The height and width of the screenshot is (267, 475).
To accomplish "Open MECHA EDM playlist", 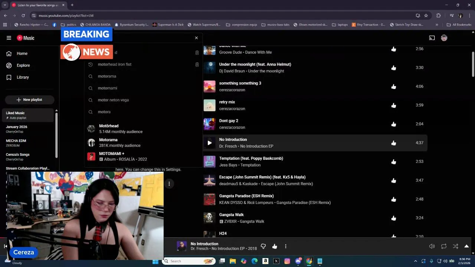I will tap(28, 143).
